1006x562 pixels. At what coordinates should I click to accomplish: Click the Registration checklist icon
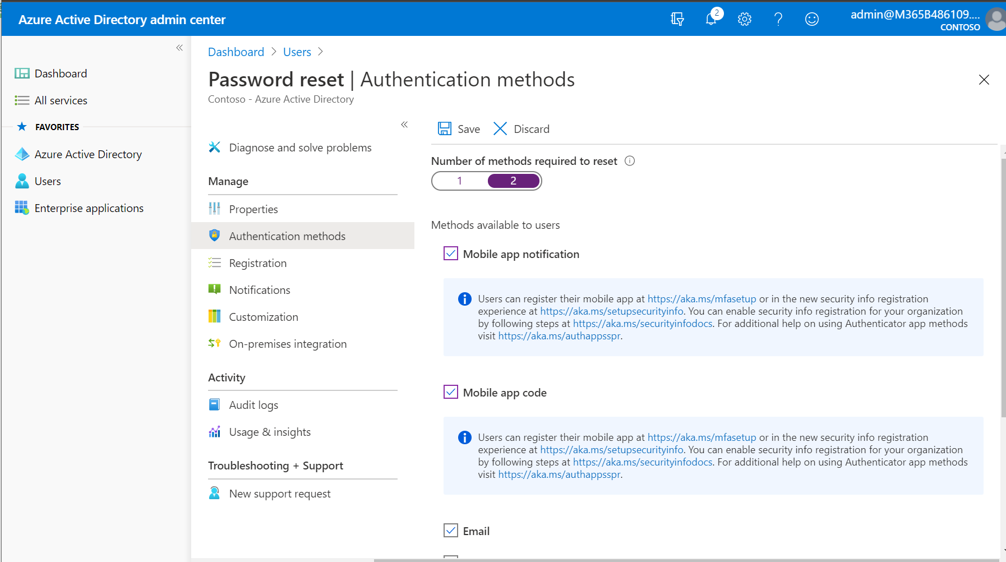[214, 262]
